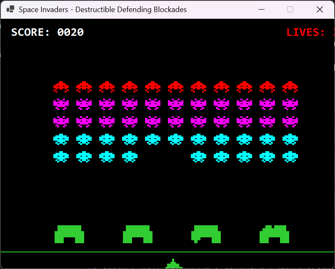
Task: Click the leftmost magenta invader in the upper magenta row
Action: coord(61,104)
